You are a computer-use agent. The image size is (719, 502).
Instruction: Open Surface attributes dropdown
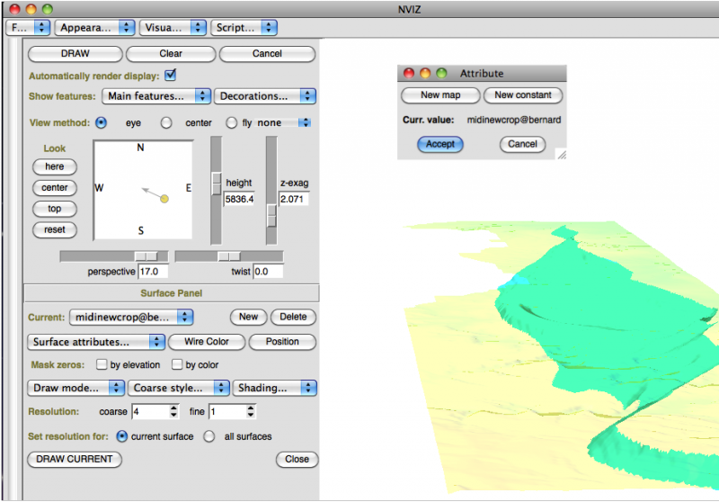pos(97,342)
